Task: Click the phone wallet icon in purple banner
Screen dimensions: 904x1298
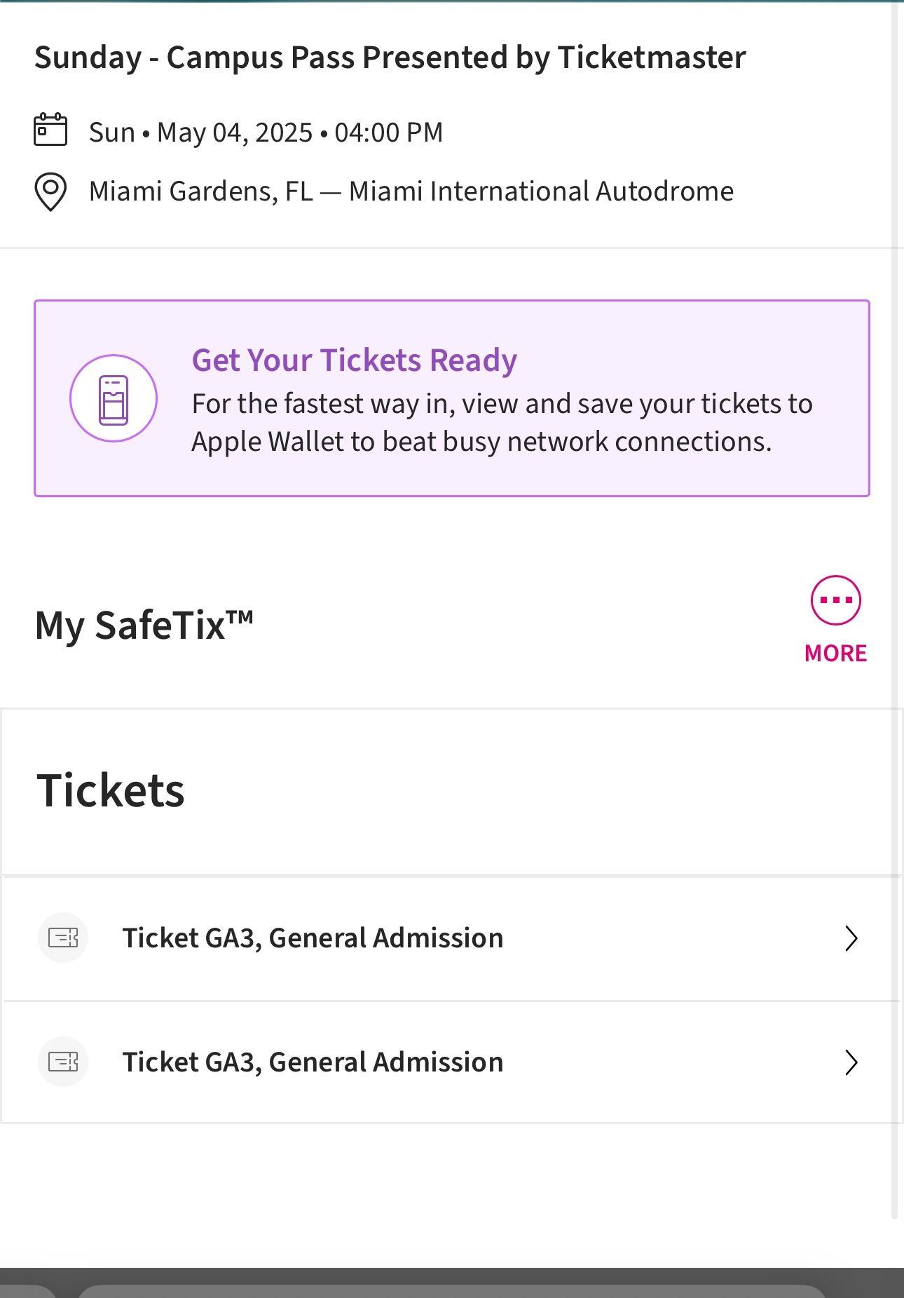Action: (114, 399)
